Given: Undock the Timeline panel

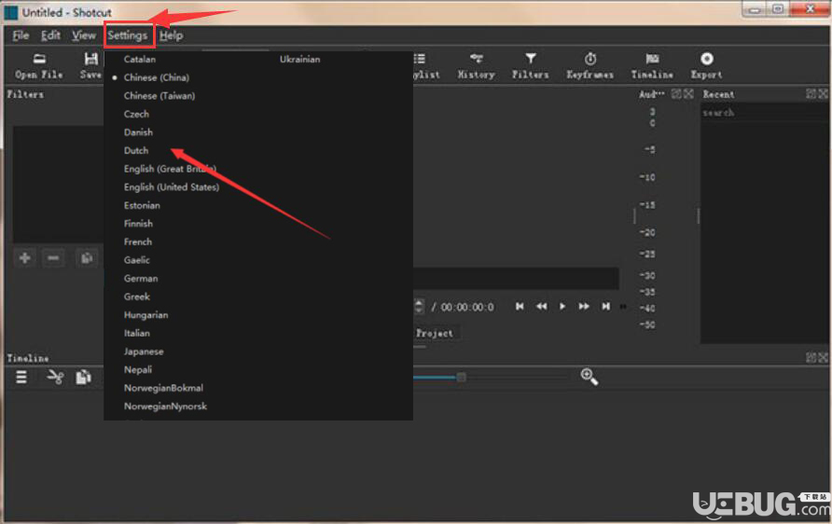Looking at the screenshot, I should [811, 357].
